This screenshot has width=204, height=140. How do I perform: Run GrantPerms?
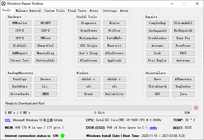[89, 30]
